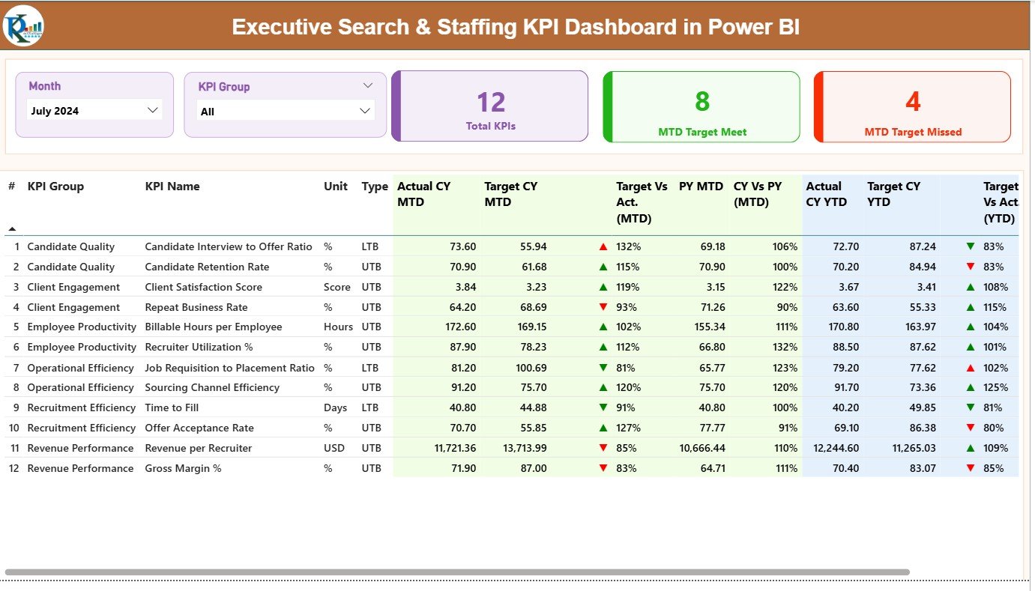The height and width of the screenshot is (591, 1035).
Task: Click the 4 MTD Target Missed card
Action: point(911,106)
